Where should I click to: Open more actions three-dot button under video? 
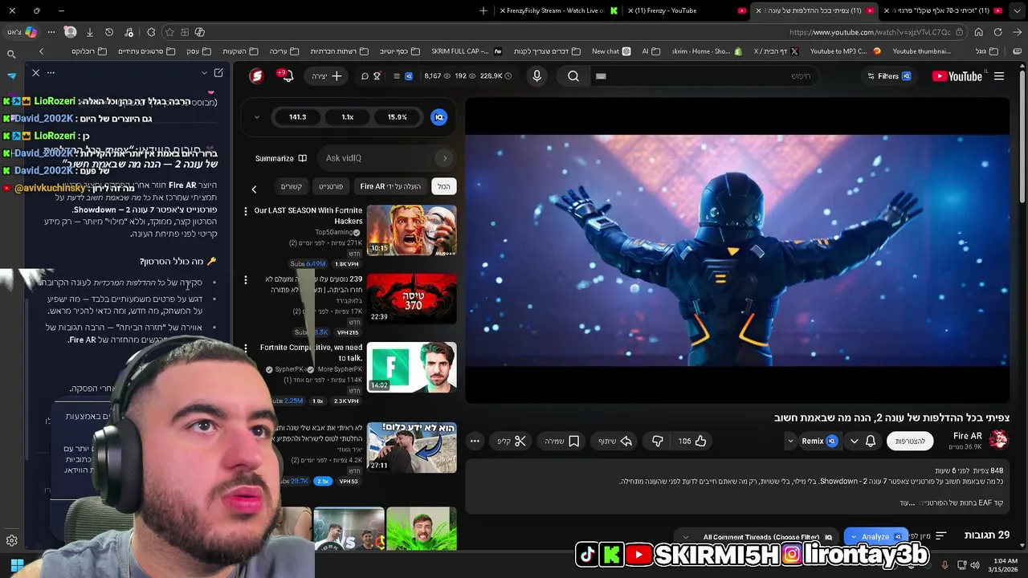tap(475, 441)
